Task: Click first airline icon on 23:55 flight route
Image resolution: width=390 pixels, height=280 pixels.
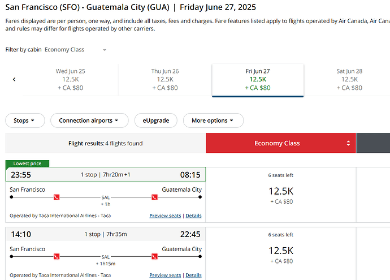Action: tap(56, 197)
